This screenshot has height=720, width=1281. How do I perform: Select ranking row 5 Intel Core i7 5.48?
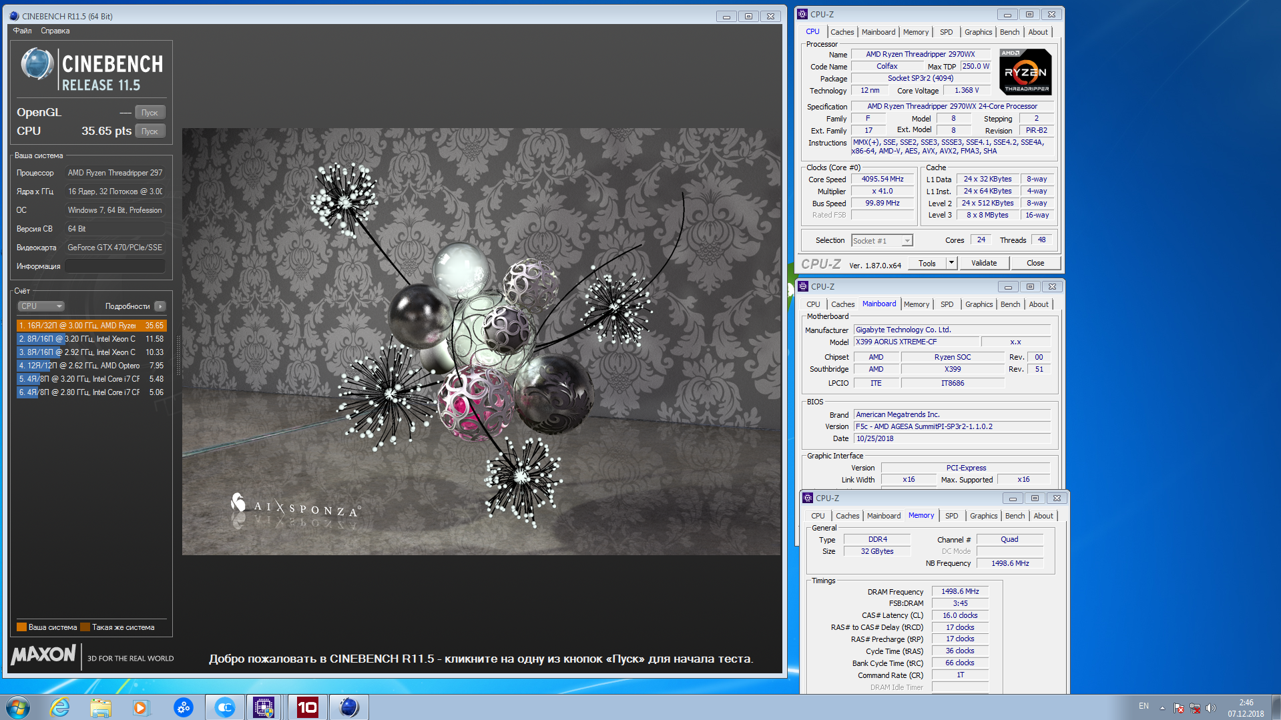[x=91, y=379]
